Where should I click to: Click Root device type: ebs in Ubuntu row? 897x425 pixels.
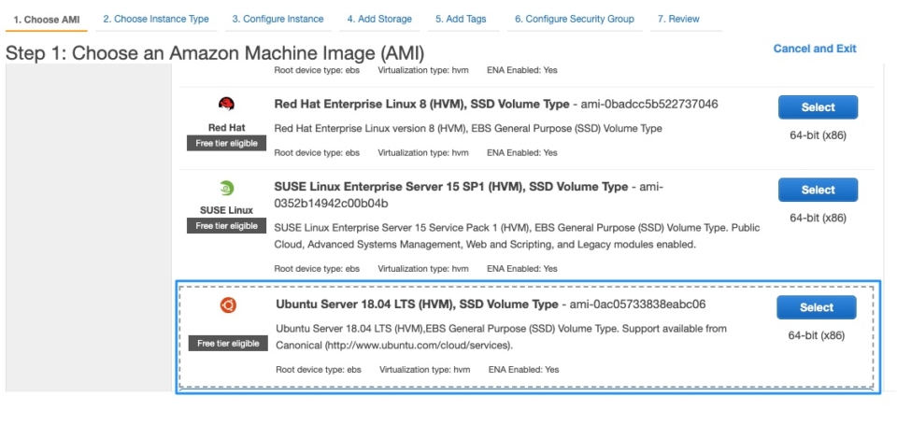pos(318,370)
